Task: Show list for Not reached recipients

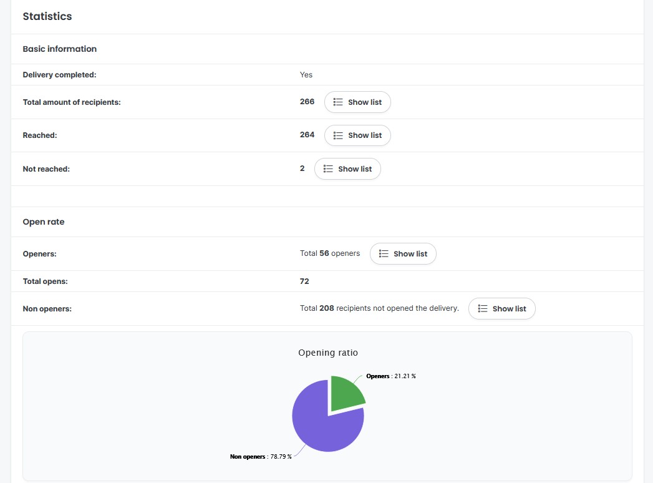Action: click(x=347, y=168)
